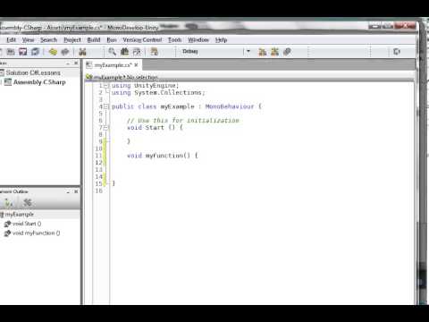Click the Redo toolbar arrow
Image resolution: width=429 pixels, height=322 pixels.
[x=65, y=52]
